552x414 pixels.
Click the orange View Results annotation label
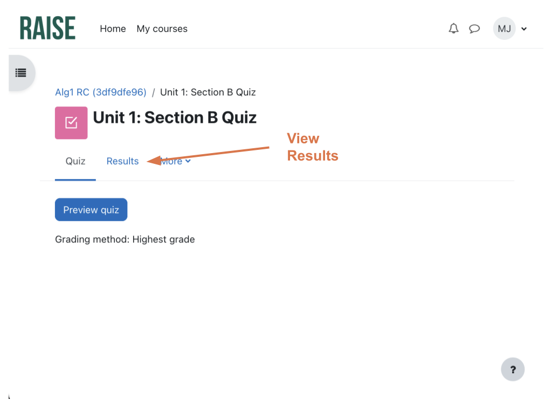pos(312,147)
